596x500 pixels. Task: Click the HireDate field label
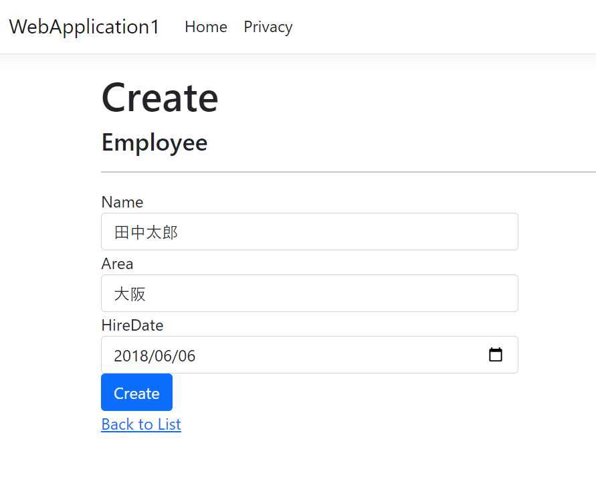coord(132,325)
